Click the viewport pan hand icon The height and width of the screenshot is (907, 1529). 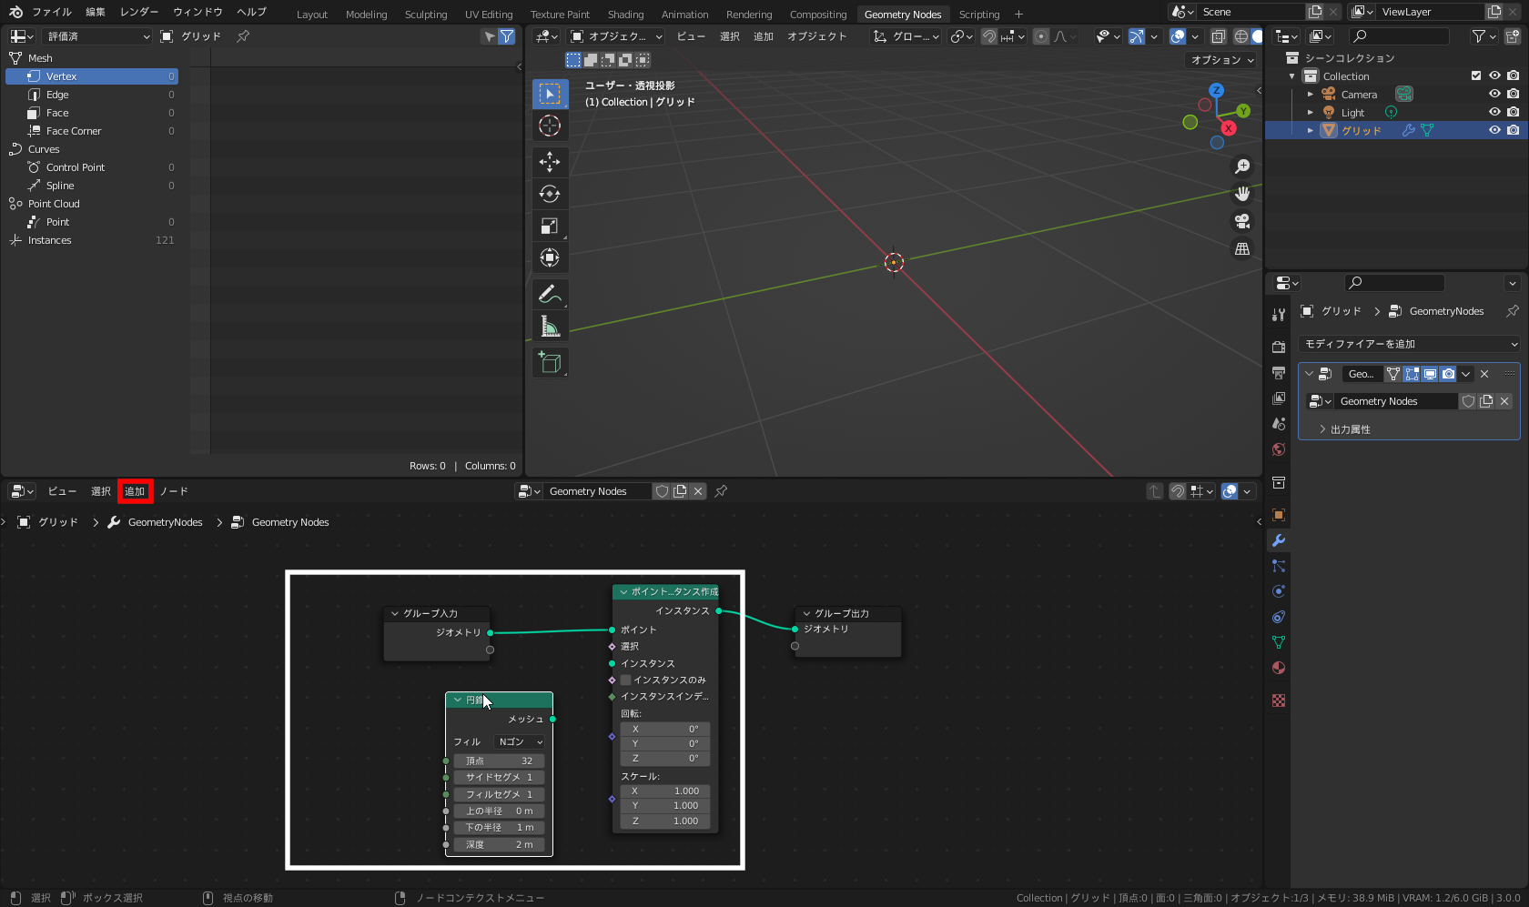[x=1242, y=194]
